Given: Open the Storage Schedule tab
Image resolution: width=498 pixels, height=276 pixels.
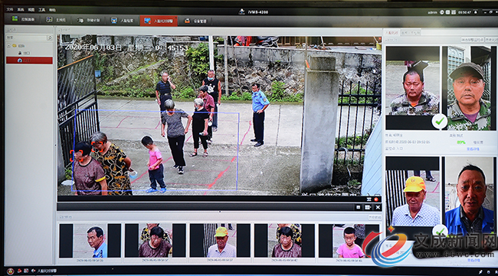Looking at the screenshot, I should tap(89, 20).
